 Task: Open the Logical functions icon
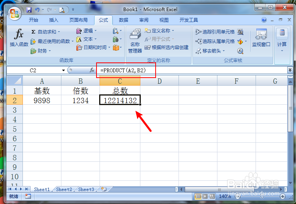point(79,31)
